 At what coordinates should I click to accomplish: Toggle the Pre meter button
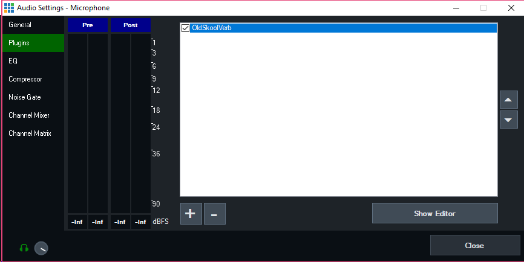click(x=88, y=25)
